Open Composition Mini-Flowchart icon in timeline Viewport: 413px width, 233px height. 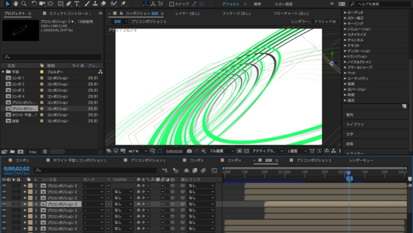click(165, 170)
